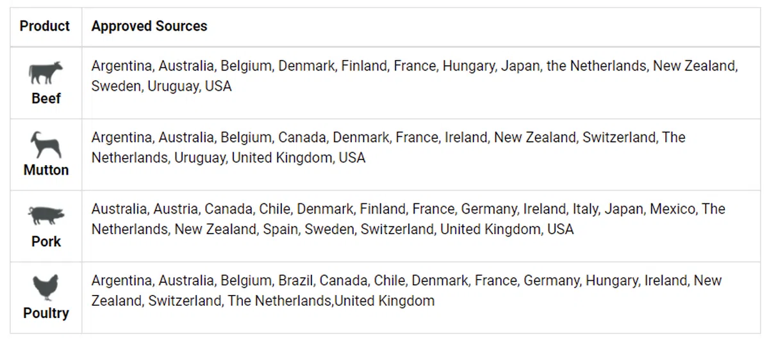
Task: Click the chicken icon for Poultry
Action: (x=45, y=287)
